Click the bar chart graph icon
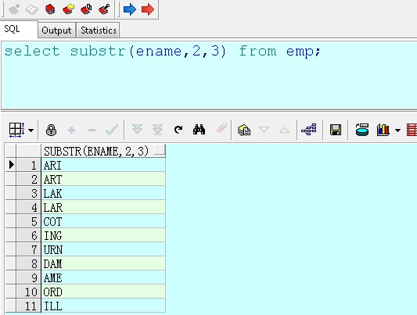The image size is (417, 315). tap(383, 131)
